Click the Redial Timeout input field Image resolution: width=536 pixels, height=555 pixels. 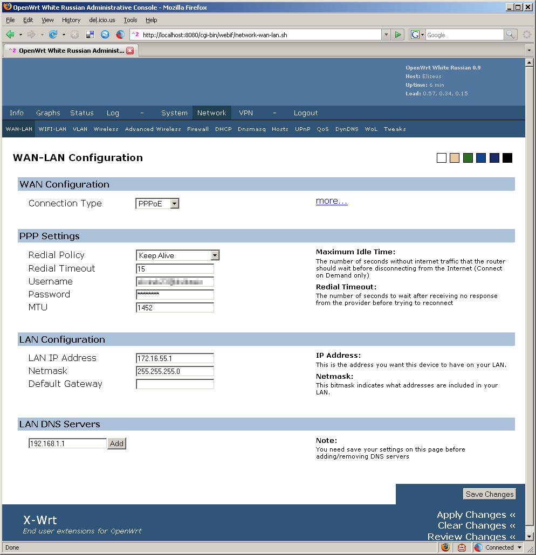[175, 269]
